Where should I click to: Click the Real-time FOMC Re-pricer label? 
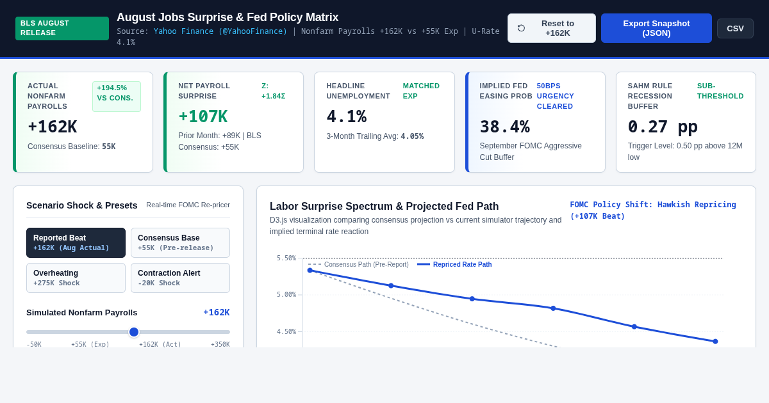(188, 205)
